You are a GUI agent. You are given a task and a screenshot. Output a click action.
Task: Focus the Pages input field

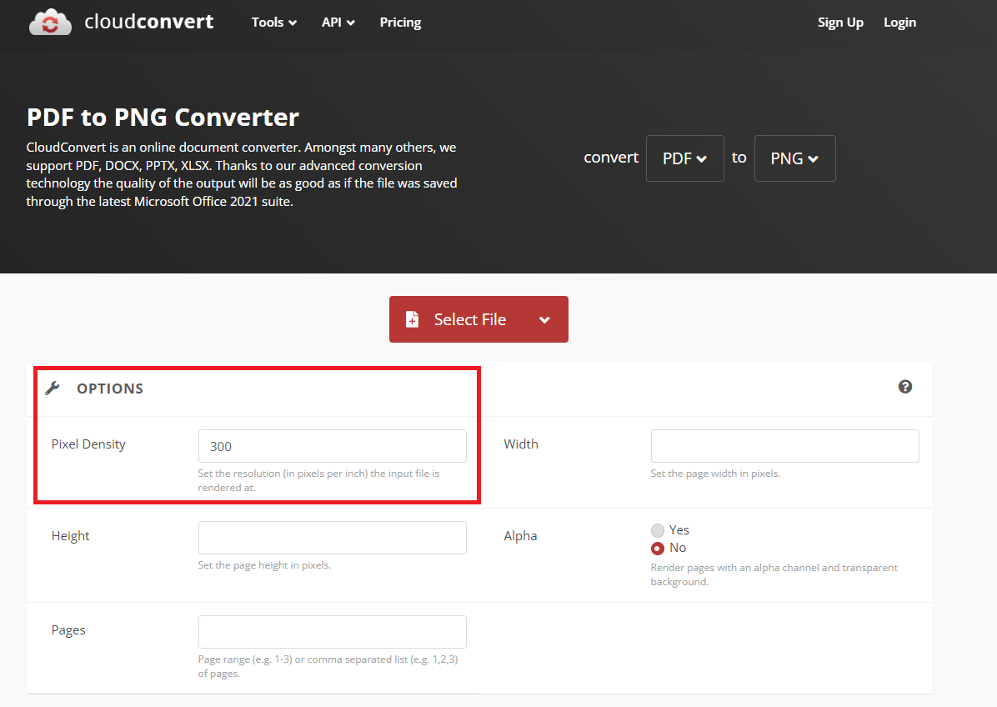(x=333, y=631)
